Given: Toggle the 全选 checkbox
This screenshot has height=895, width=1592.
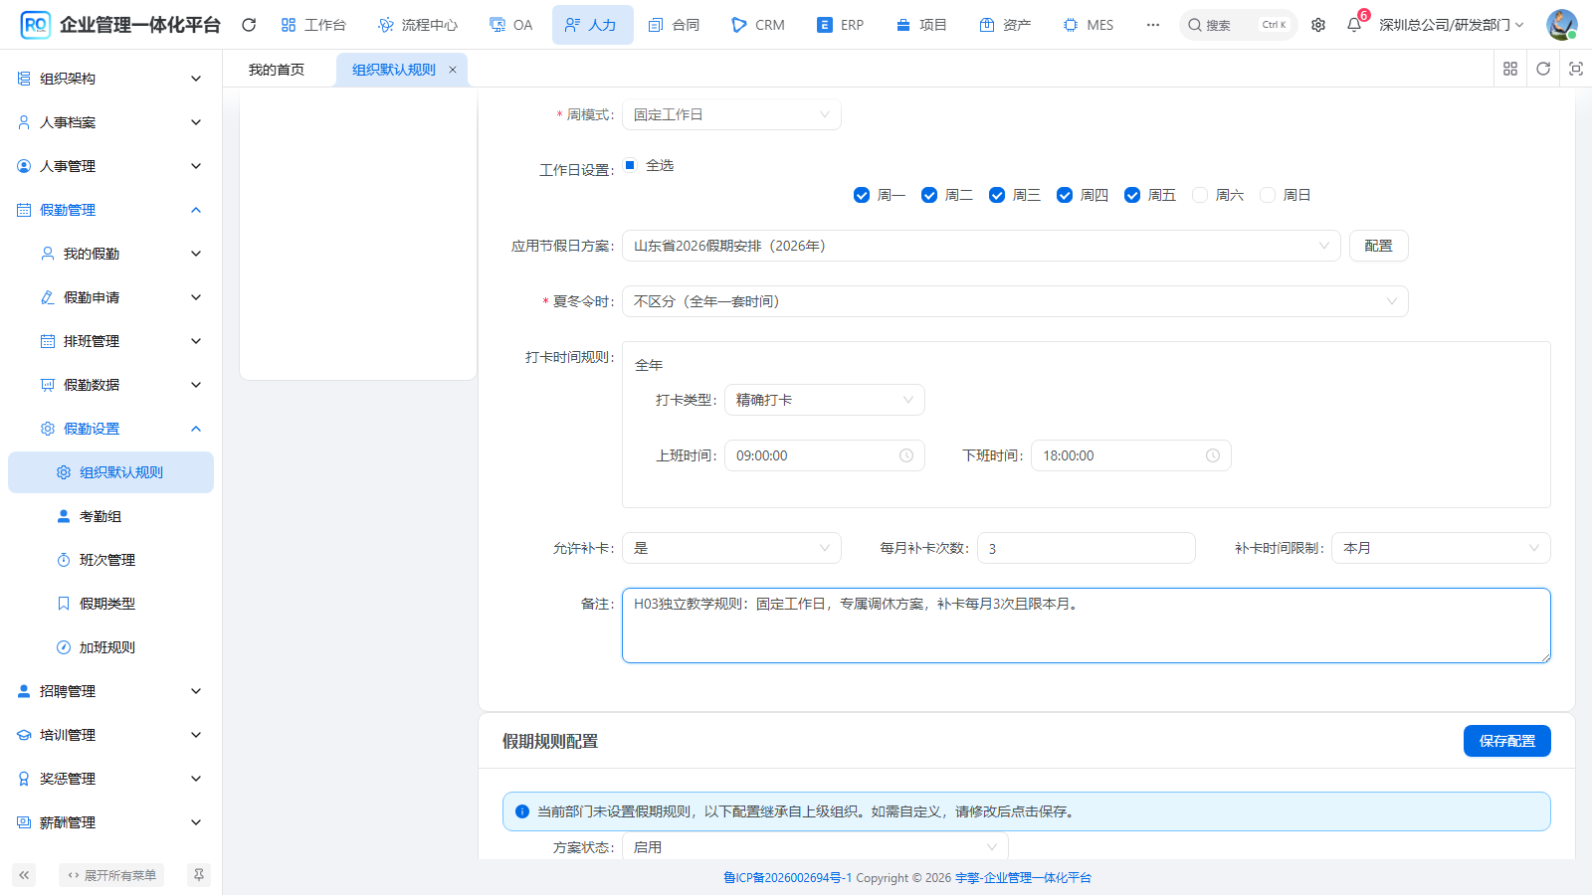Looking at the screenshot, I should [x=630, y=165].
